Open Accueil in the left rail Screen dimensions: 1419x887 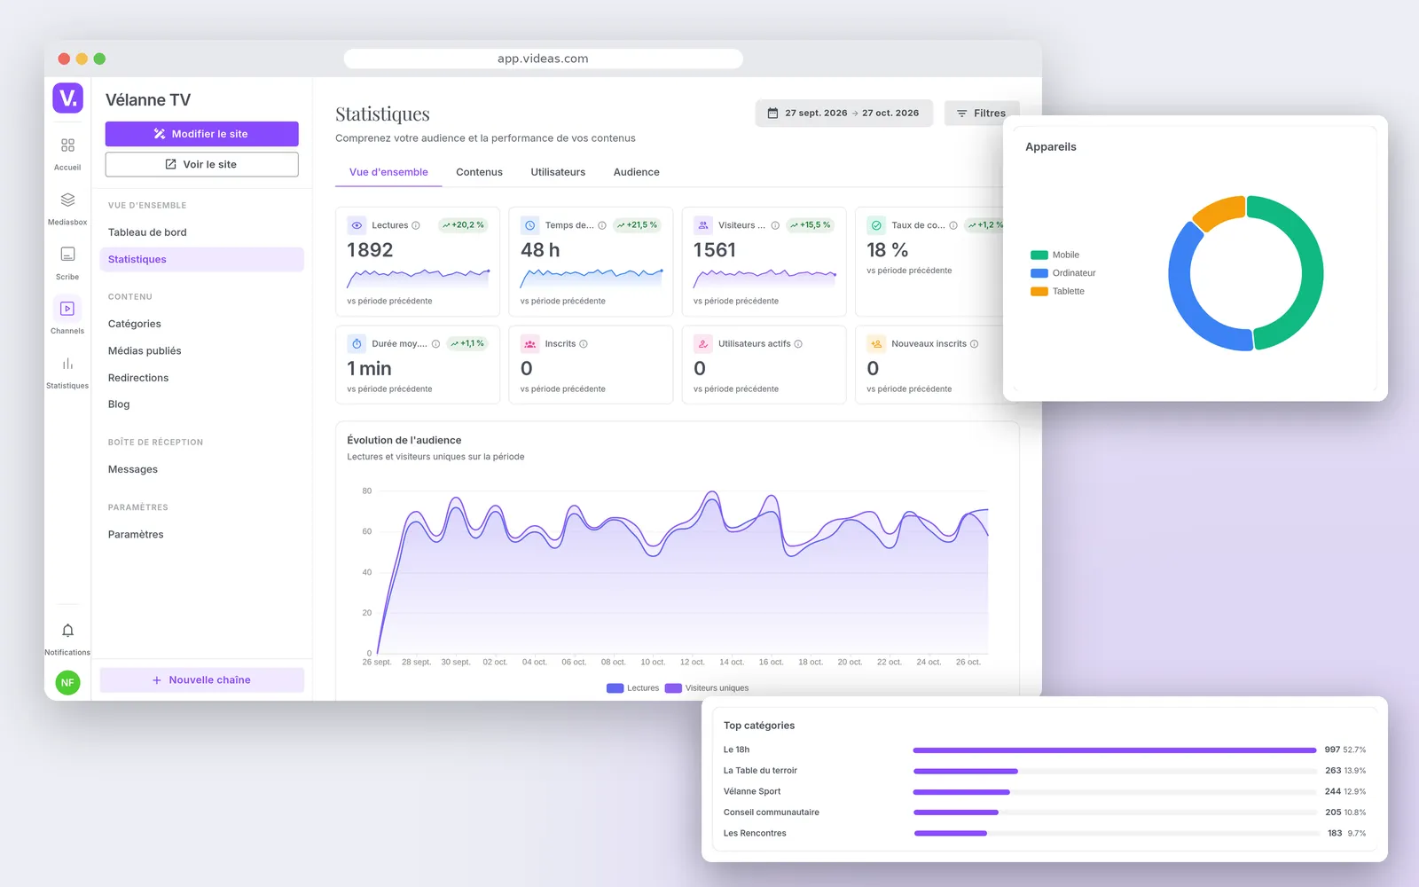(x=67, y=153)
